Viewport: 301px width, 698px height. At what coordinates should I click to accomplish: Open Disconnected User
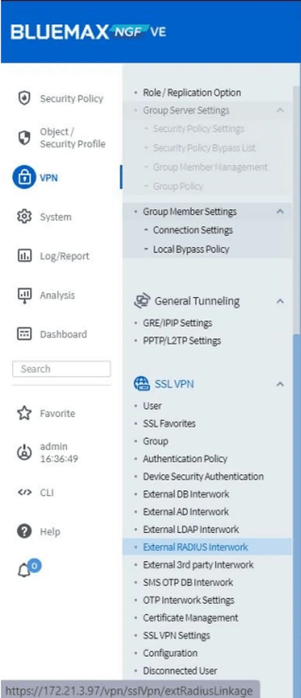[x=180, y=671]
